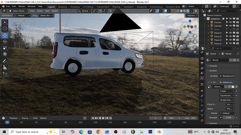Open the Render properties tab
Viewport: 241px width, 135px height.
click(202, 58)
